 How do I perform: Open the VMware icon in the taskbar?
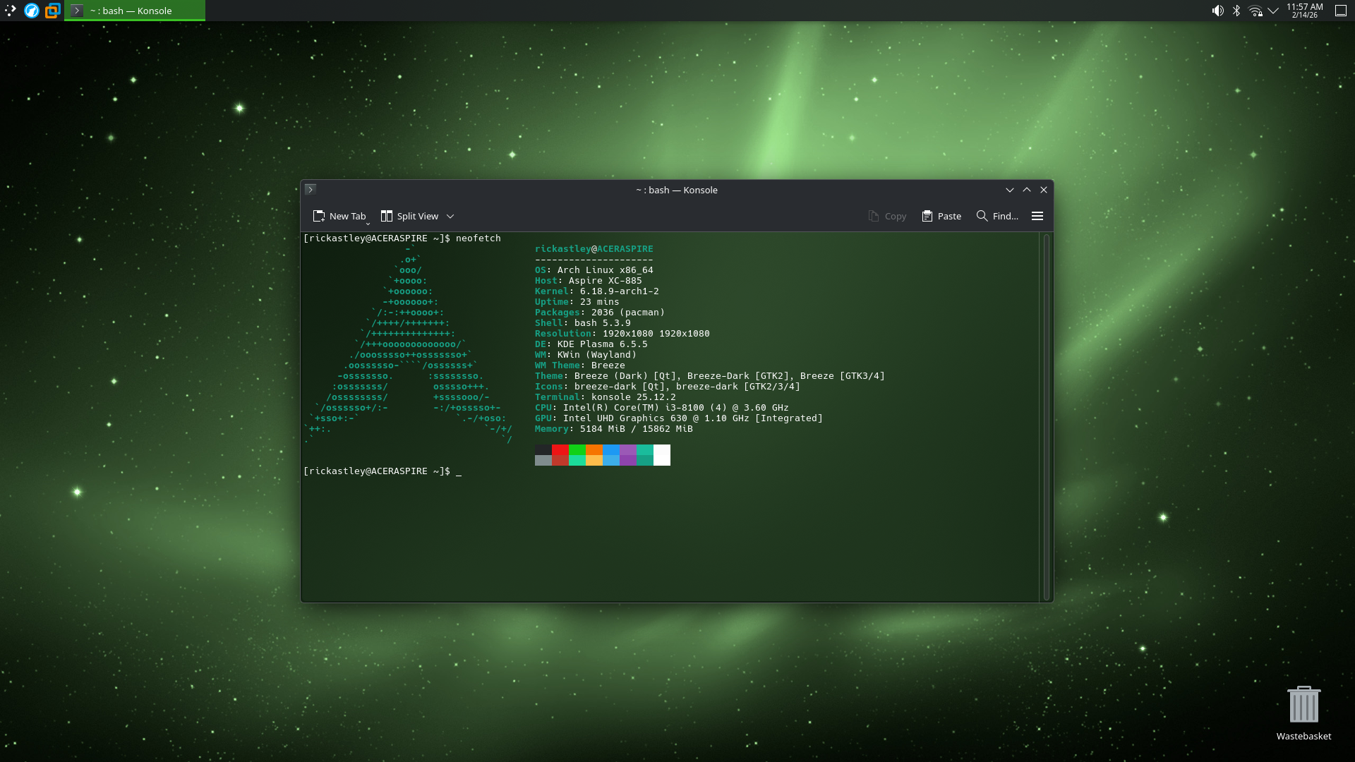(x=52, y=11)
